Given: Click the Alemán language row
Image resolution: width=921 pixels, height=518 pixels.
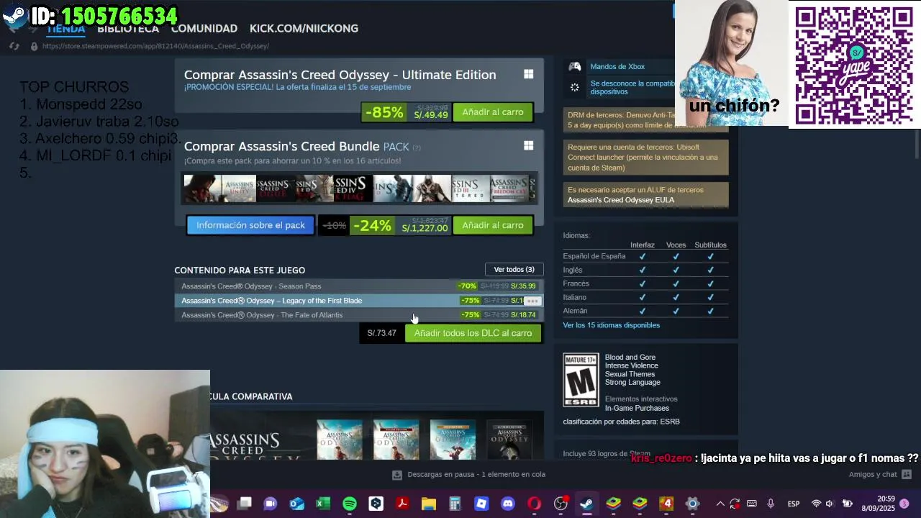Looking at the screenshot, I should click(x=645, y=311).
